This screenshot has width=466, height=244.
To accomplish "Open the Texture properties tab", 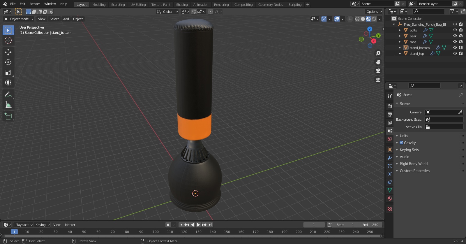I will 390,209.
